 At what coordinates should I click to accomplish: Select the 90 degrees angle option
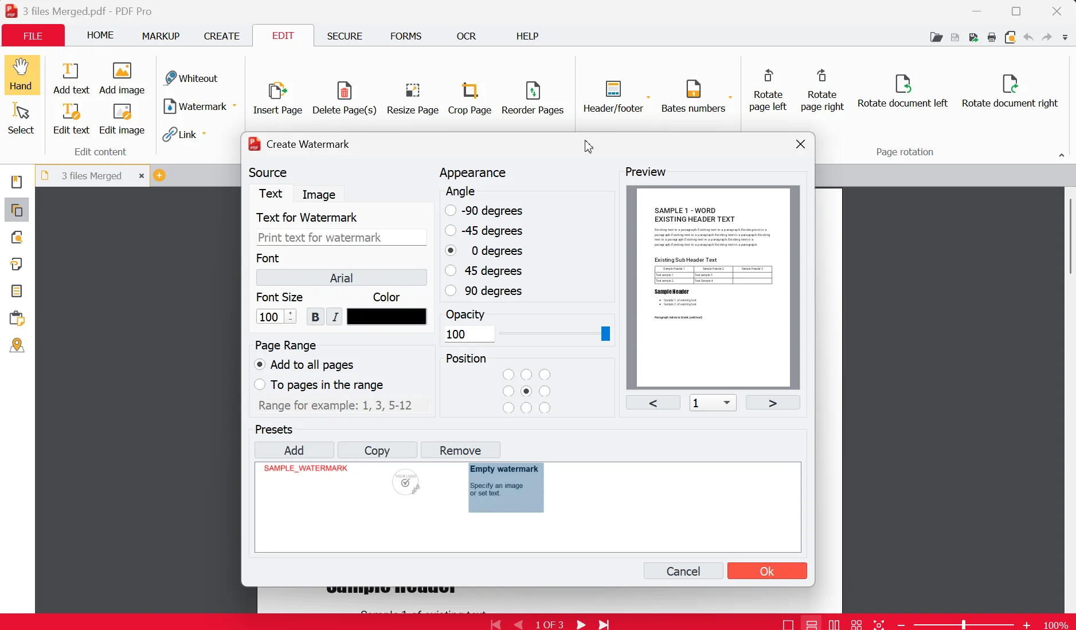(x=451, y=291)
